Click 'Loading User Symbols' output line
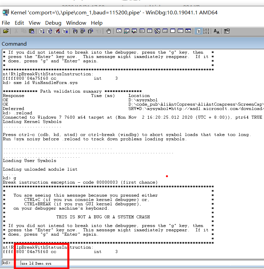 click(30, 161)
